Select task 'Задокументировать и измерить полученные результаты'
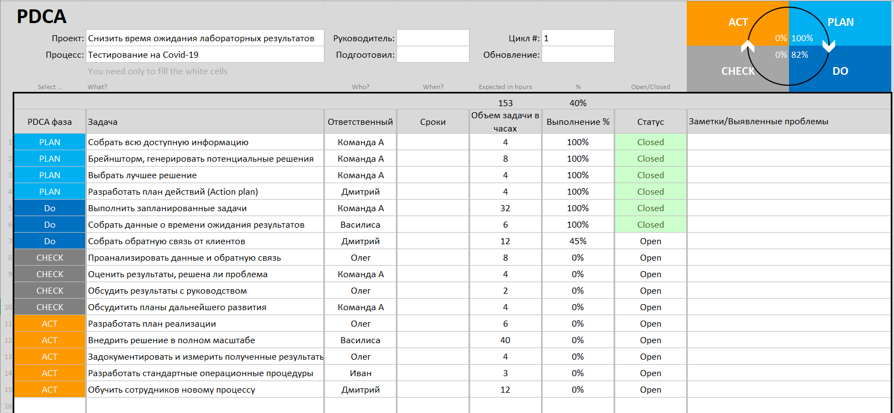 (205, 356)
